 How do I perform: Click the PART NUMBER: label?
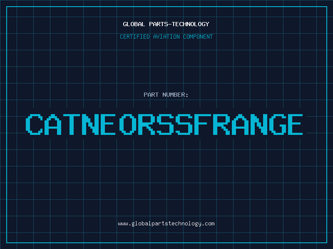(166, 95)
